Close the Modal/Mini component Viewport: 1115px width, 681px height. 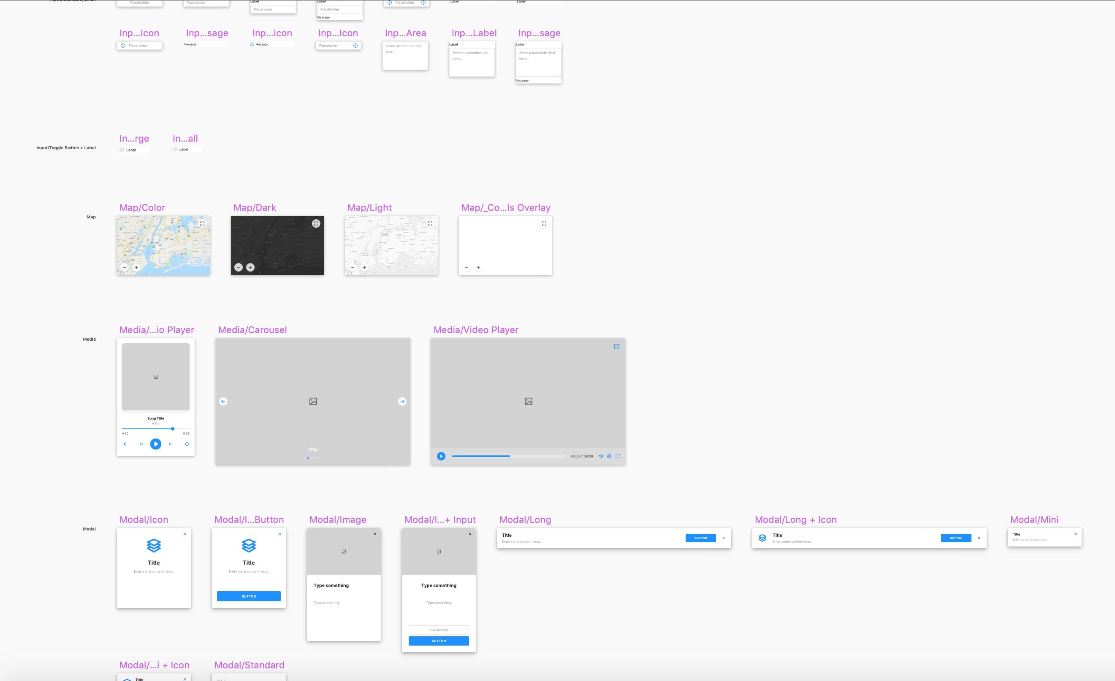[x=1076, y=534]
